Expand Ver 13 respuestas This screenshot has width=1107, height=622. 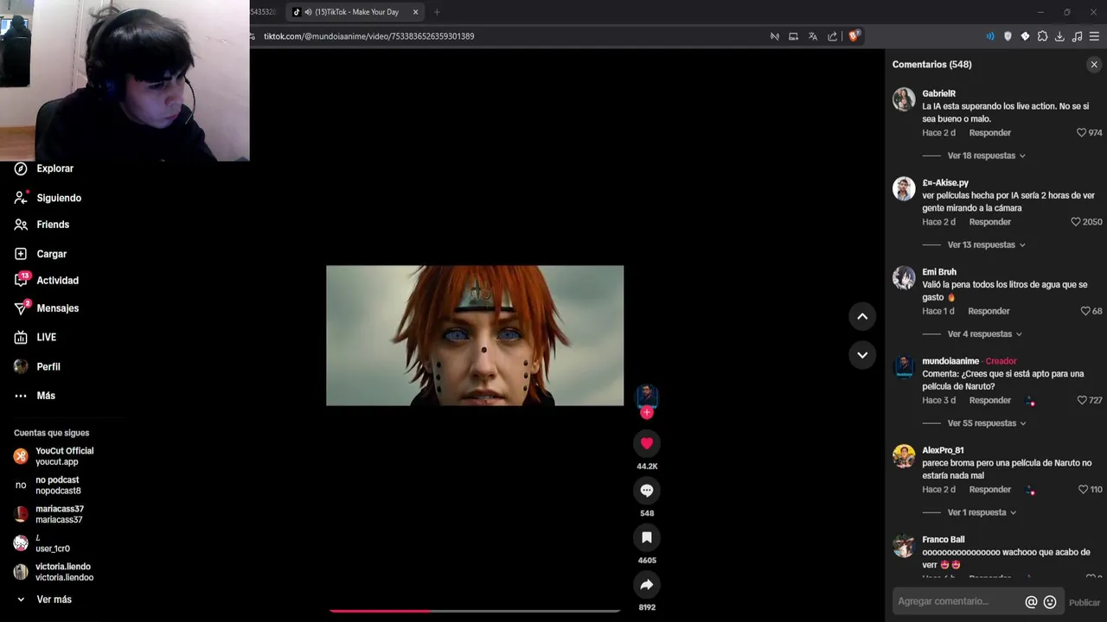(986, 245)
